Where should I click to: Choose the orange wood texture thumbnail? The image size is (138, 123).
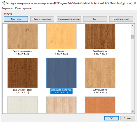(100, 105)
